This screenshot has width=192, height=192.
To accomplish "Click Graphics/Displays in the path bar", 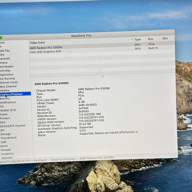I will tap(63, 159).
